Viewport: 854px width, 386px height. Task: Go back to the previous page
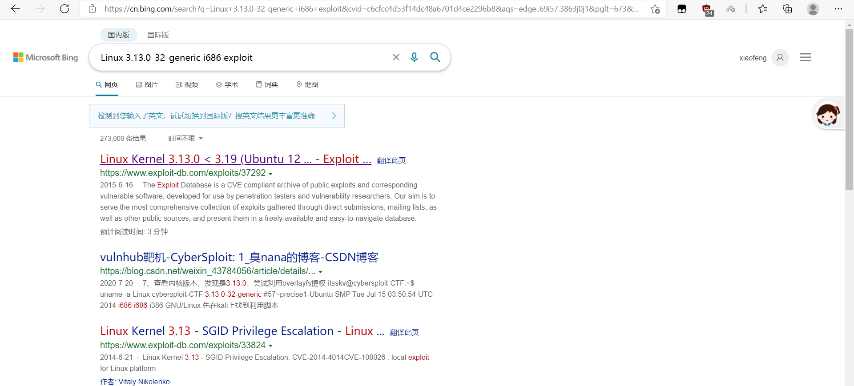[16, 9]
